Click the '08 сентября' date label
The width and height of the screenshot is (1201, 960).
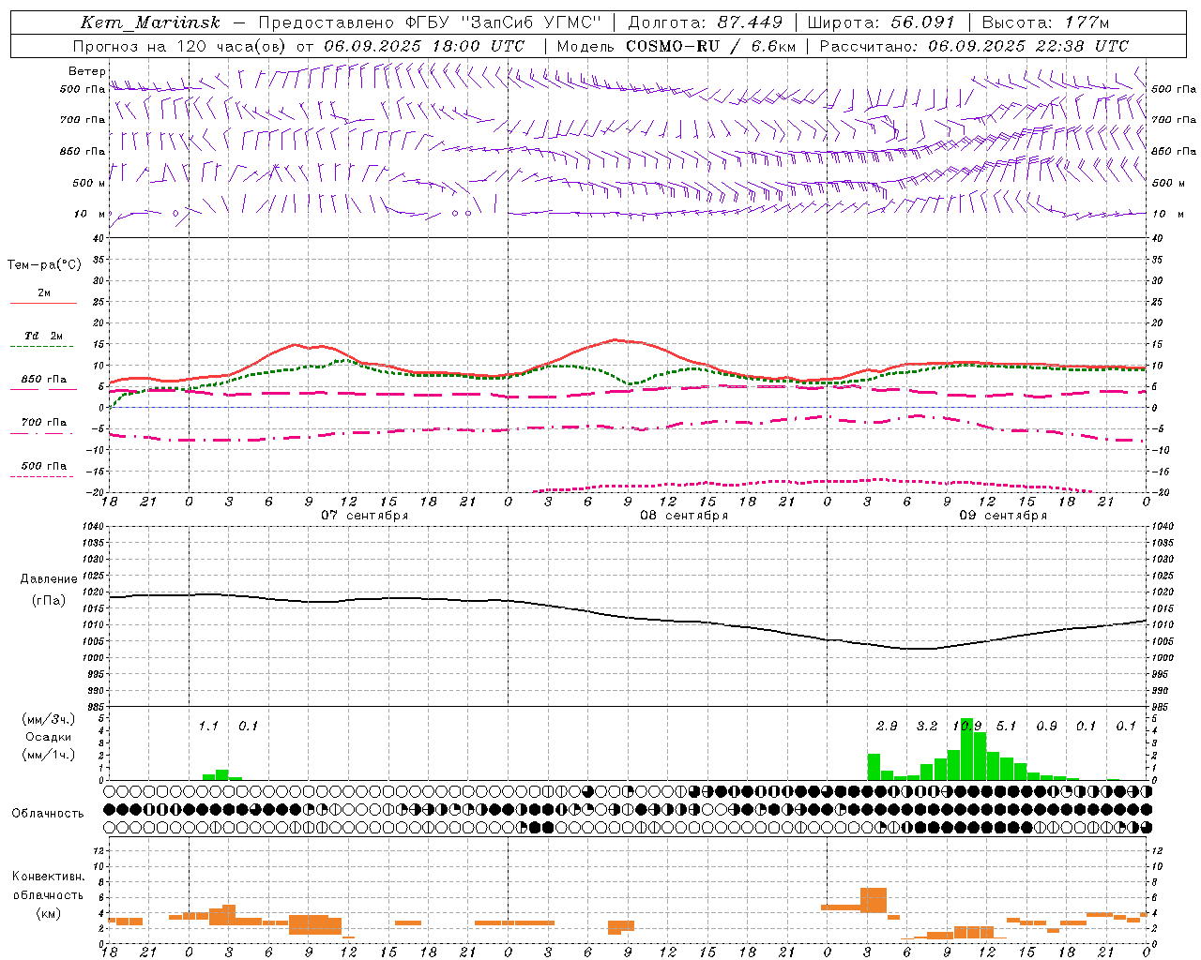click(x=684, y=516)
